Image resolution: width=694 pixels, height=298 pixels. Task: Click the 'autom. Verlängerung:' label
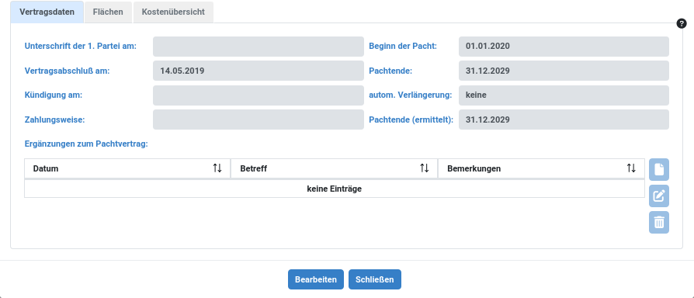411,95
